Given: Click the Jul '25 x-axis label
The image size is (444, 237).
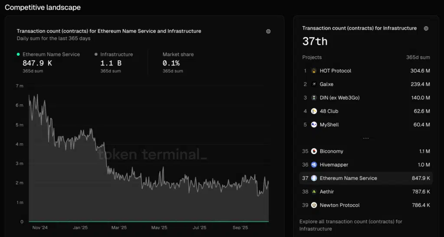Looking at the screenshot, I should [x=199, y=227].
